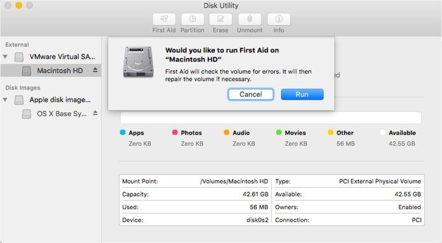Cancel the First Aid dialog
The width and height of the screenshot is (442, 243).
[251, 94]
